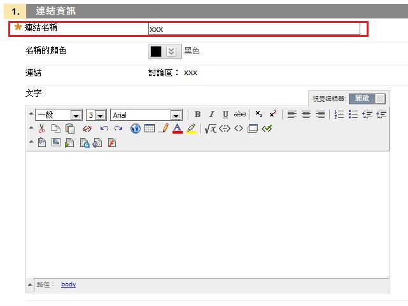This screenshot has height=306, width=408.
Task: Toggle superscript formatting
Action: click(272, 115)
